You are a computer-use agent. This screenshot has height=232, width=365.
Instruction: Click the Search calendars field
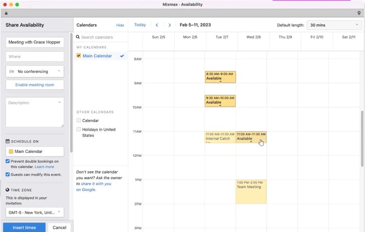(x=101, y=37)
